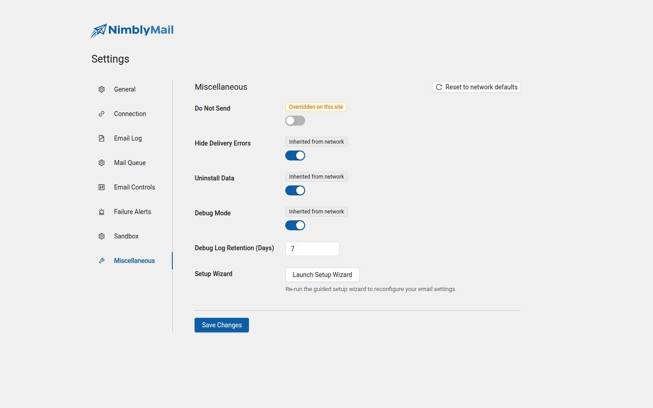The image size is (653, 408).
Task: Click the Do Not Send label
Action: click(212, 108)
